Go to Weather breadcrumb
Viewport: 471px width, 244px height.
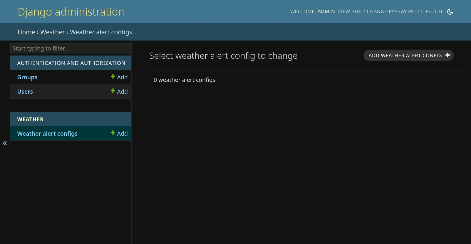pyautogui.click(x=53, y=32)
